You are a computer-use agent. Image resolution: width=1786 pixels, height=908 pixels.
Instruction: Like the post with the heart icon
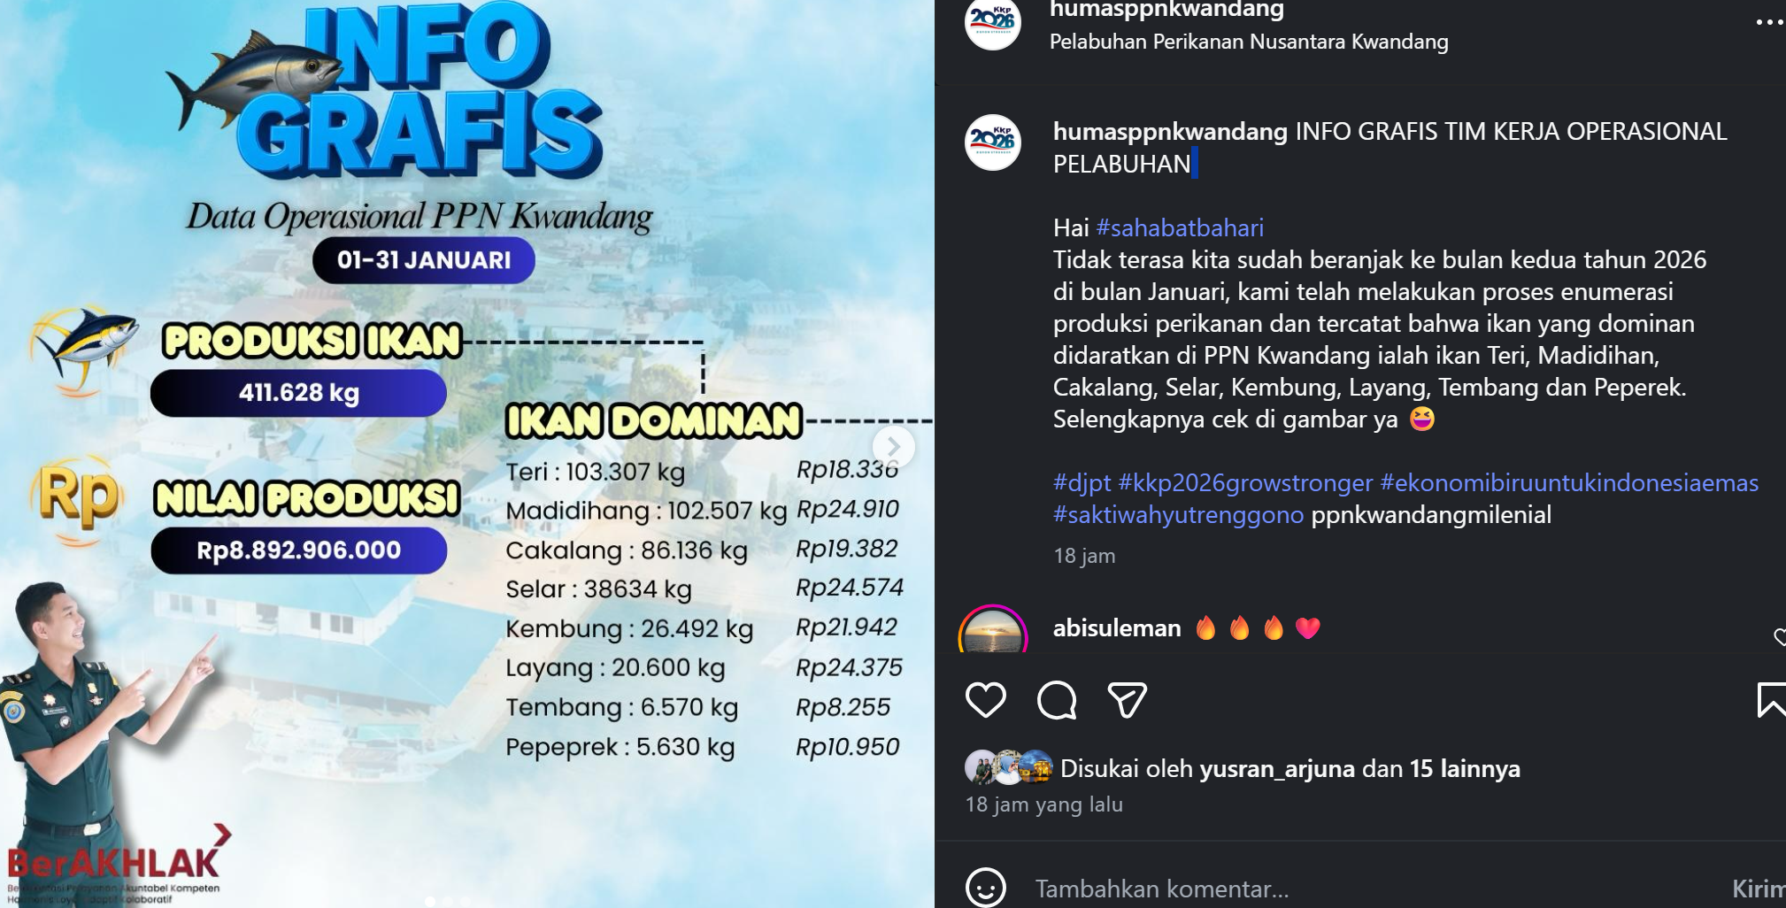(x=985, y=700)
